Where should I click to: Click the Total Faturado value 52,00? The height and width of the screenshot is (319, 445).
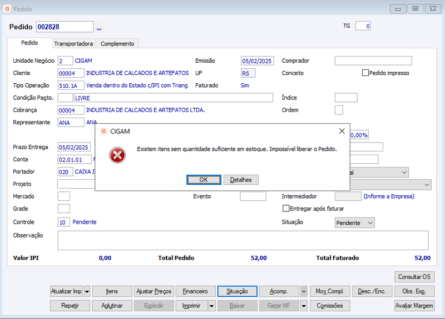[422, 258]
